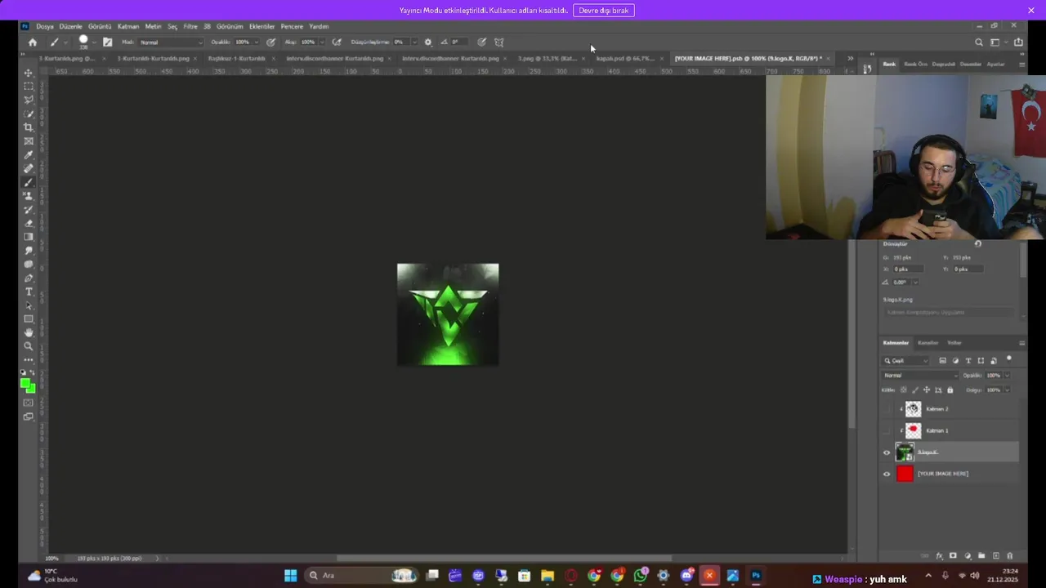Select the Eraser tool
The image size is (1046, 588).
tap(29, 223)
